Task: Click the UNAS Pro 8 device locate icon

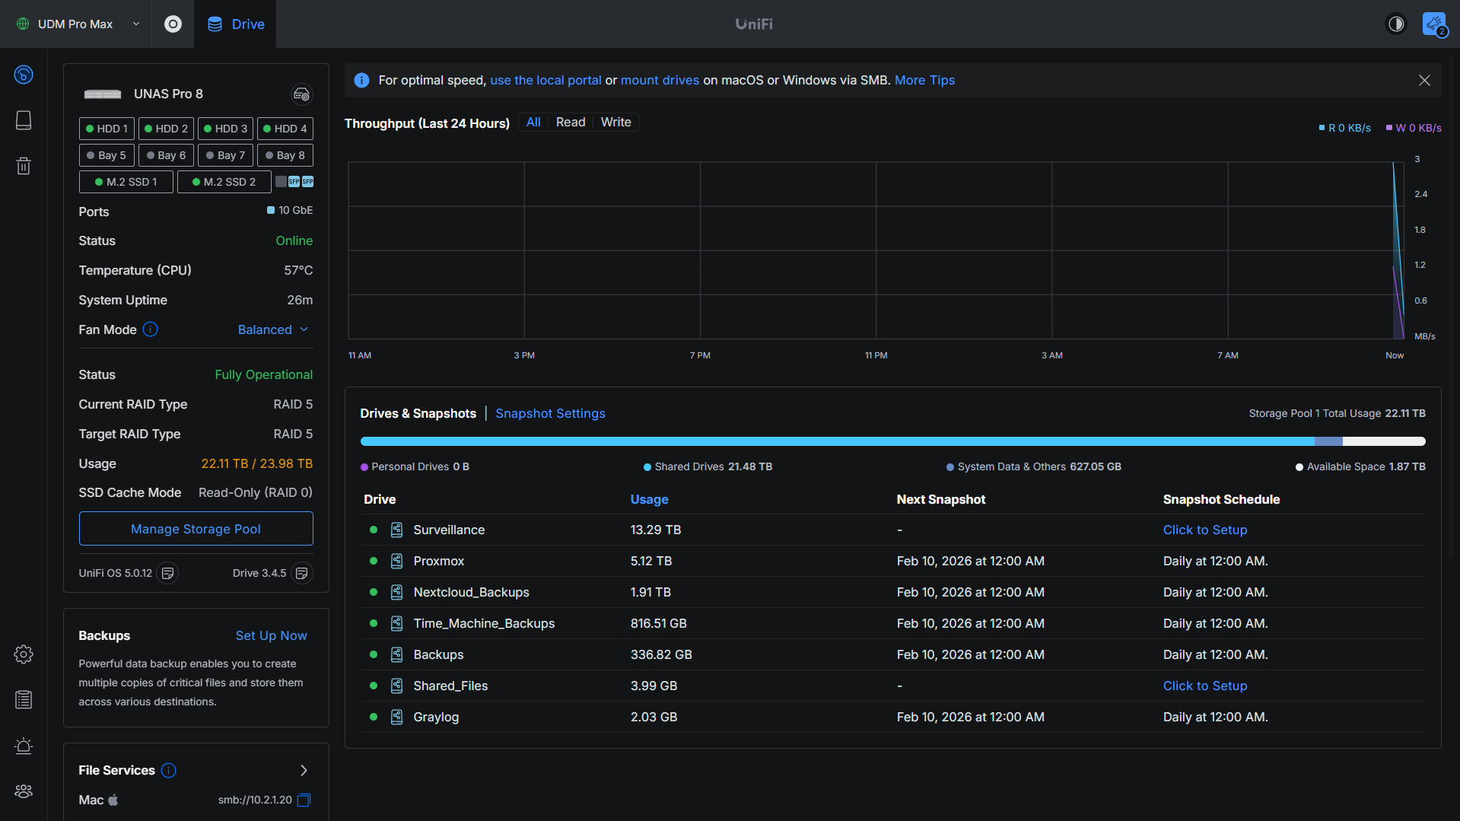Action: (x=302, y=94)
